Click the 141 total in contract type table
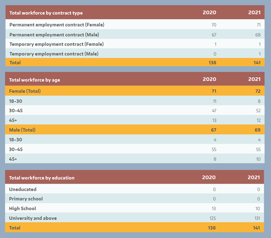 pyautogui.click(x=257, y=62)
